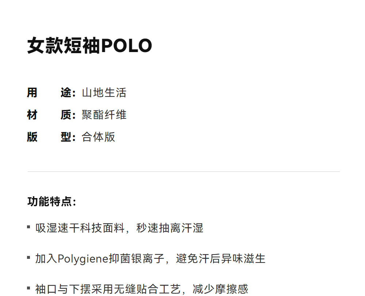The image size is (365, 296).
Task: Click the bullet marker before 袖口与下摆
Action: [29, 288]
